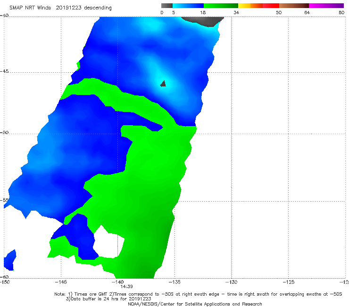The image size is (349, 307).
Task: Click the color bar label "18"
Action: pyautogui.click(x=203, y=13)
